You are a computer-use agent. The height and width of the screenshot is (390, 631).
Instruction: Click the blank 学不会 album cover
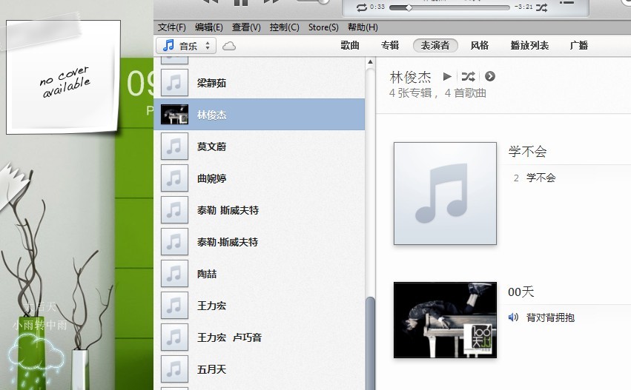[445, 193]
